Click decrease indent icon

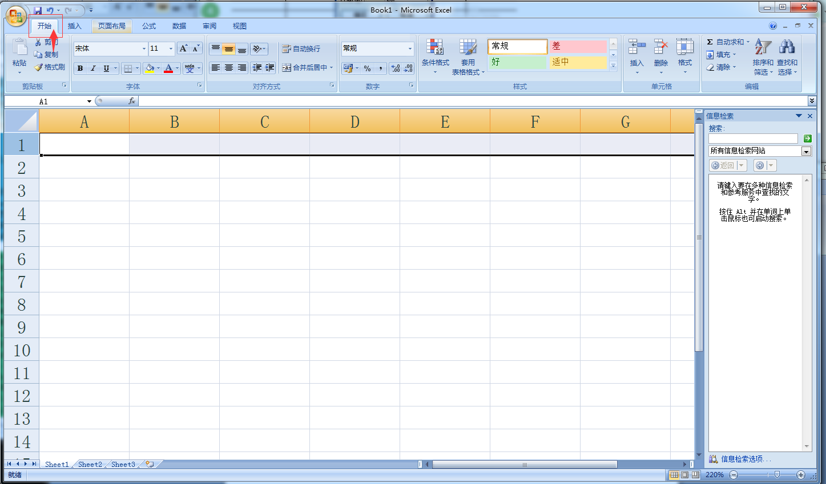point(257,68)
